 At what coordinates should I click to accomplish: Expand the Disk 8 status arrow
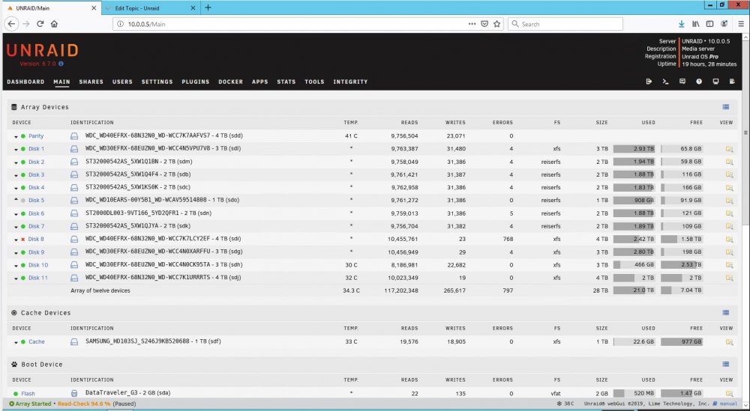[16, 240]
